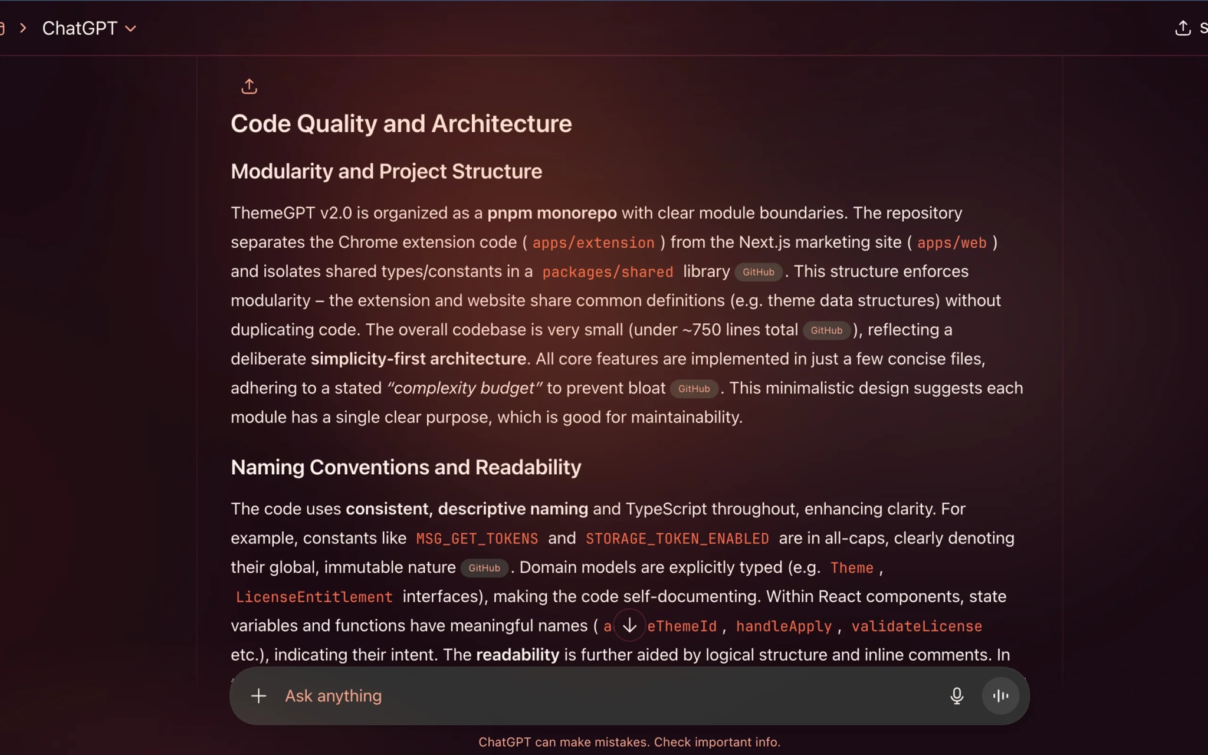Start dictation with the microphone icon
Screen dimensions: 1208x755
coord(956,696)
